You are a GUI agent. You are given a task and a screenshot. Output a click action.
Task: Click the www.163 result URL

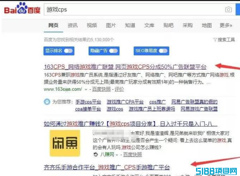(x=63, y=89)
